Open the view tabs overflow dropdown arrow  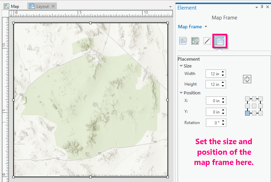(x=170, y=7)
